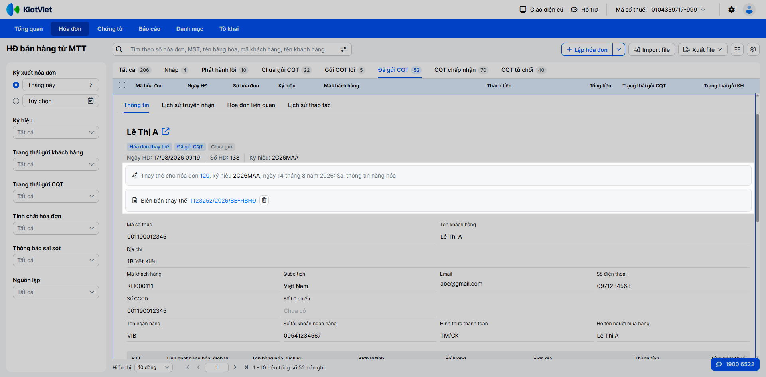Open Hỗ trợ support

584,10
